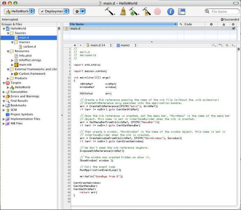Image resolution: width=241 pixels, height=210 pixels.
Task: Collapse the Sources folder disclosure triangle
Action: (x=8, y=33)
